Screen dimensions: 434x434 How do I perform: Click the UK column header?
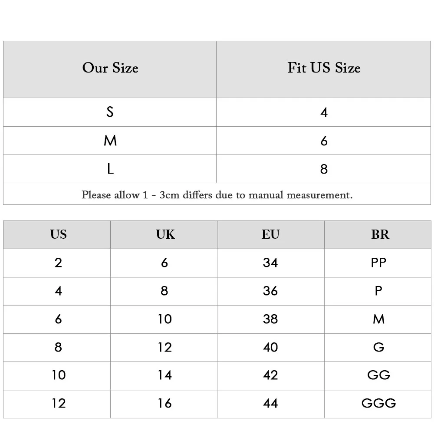click(164, 235)
